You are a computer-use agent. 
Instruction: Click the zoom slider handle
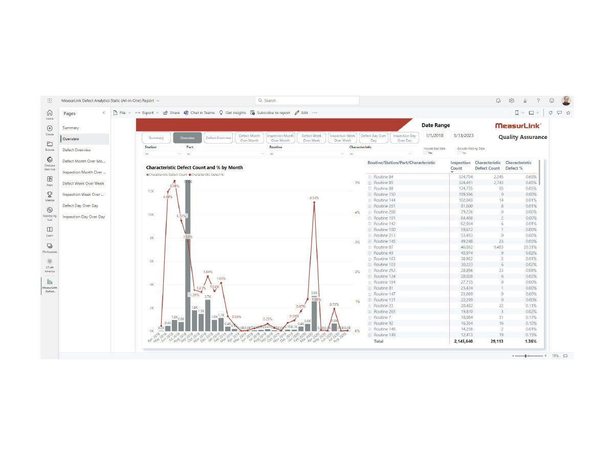click(527, 355)
